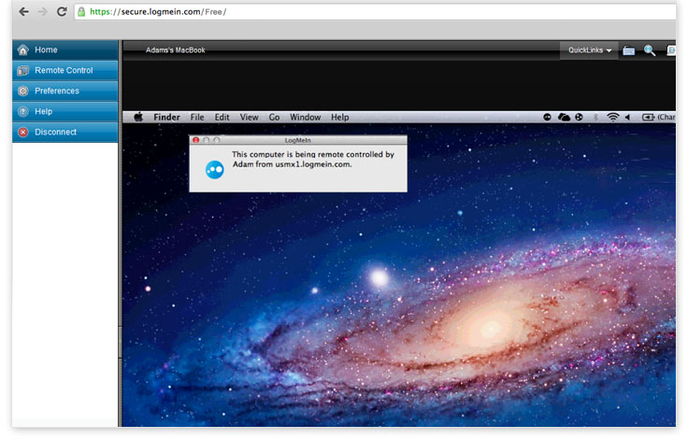The width and height of the screenshot is (687, 439).
Task: Open the View menu on the remote Mac
Action: coord(249,118)
